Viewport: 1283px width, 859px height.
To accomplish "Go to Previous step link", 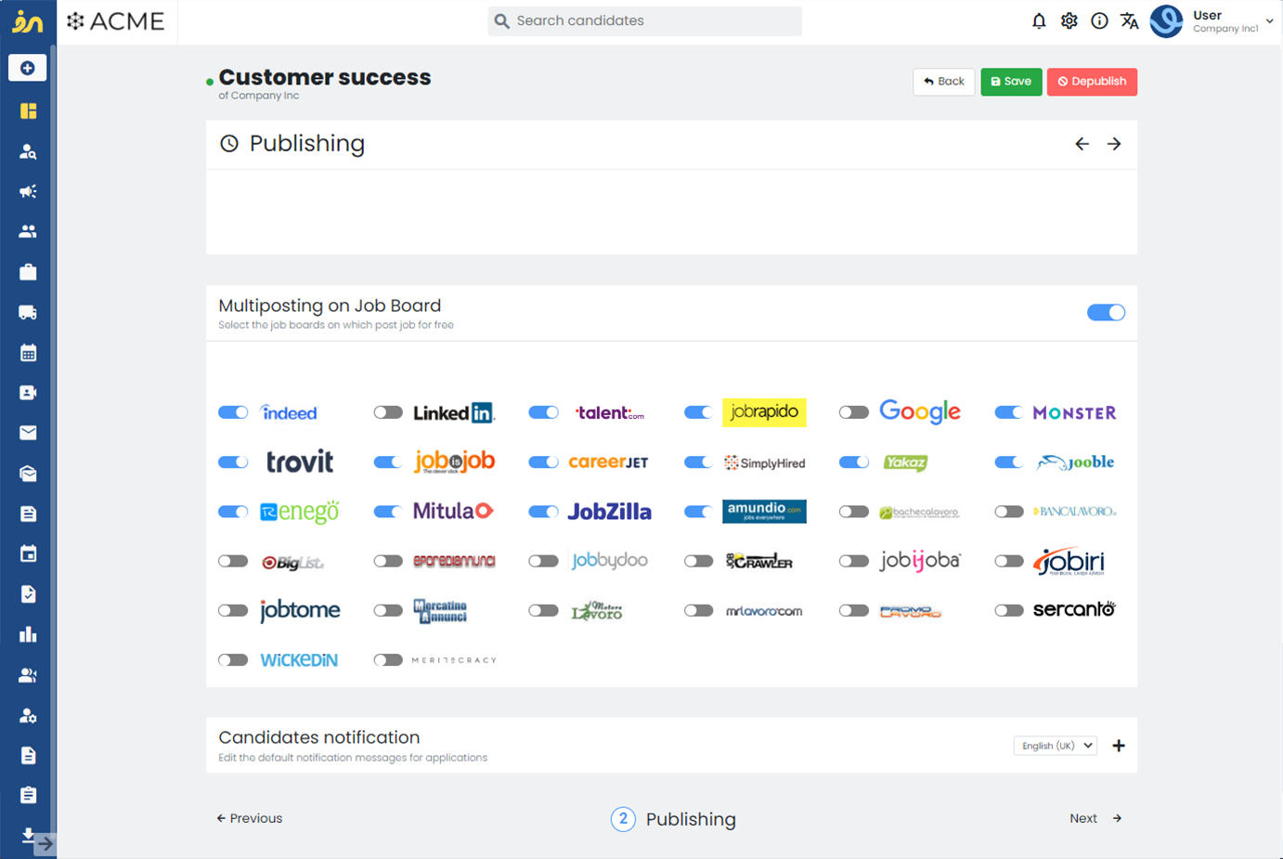I will click(249, 818).
